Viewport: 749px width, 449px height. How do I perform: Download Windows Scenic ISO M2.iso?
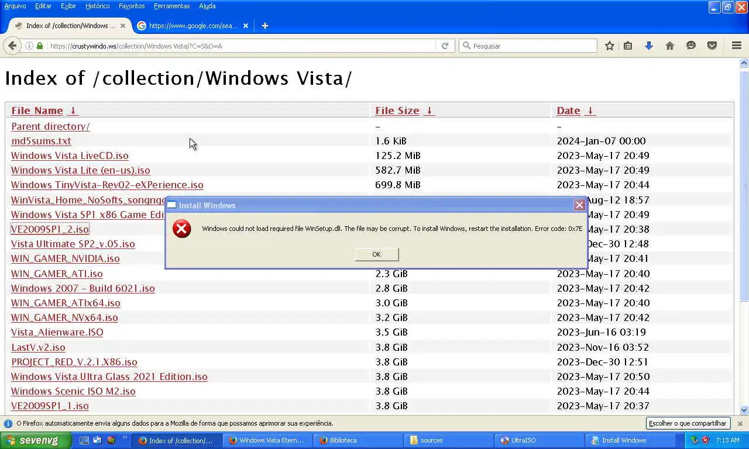(73, 391)
